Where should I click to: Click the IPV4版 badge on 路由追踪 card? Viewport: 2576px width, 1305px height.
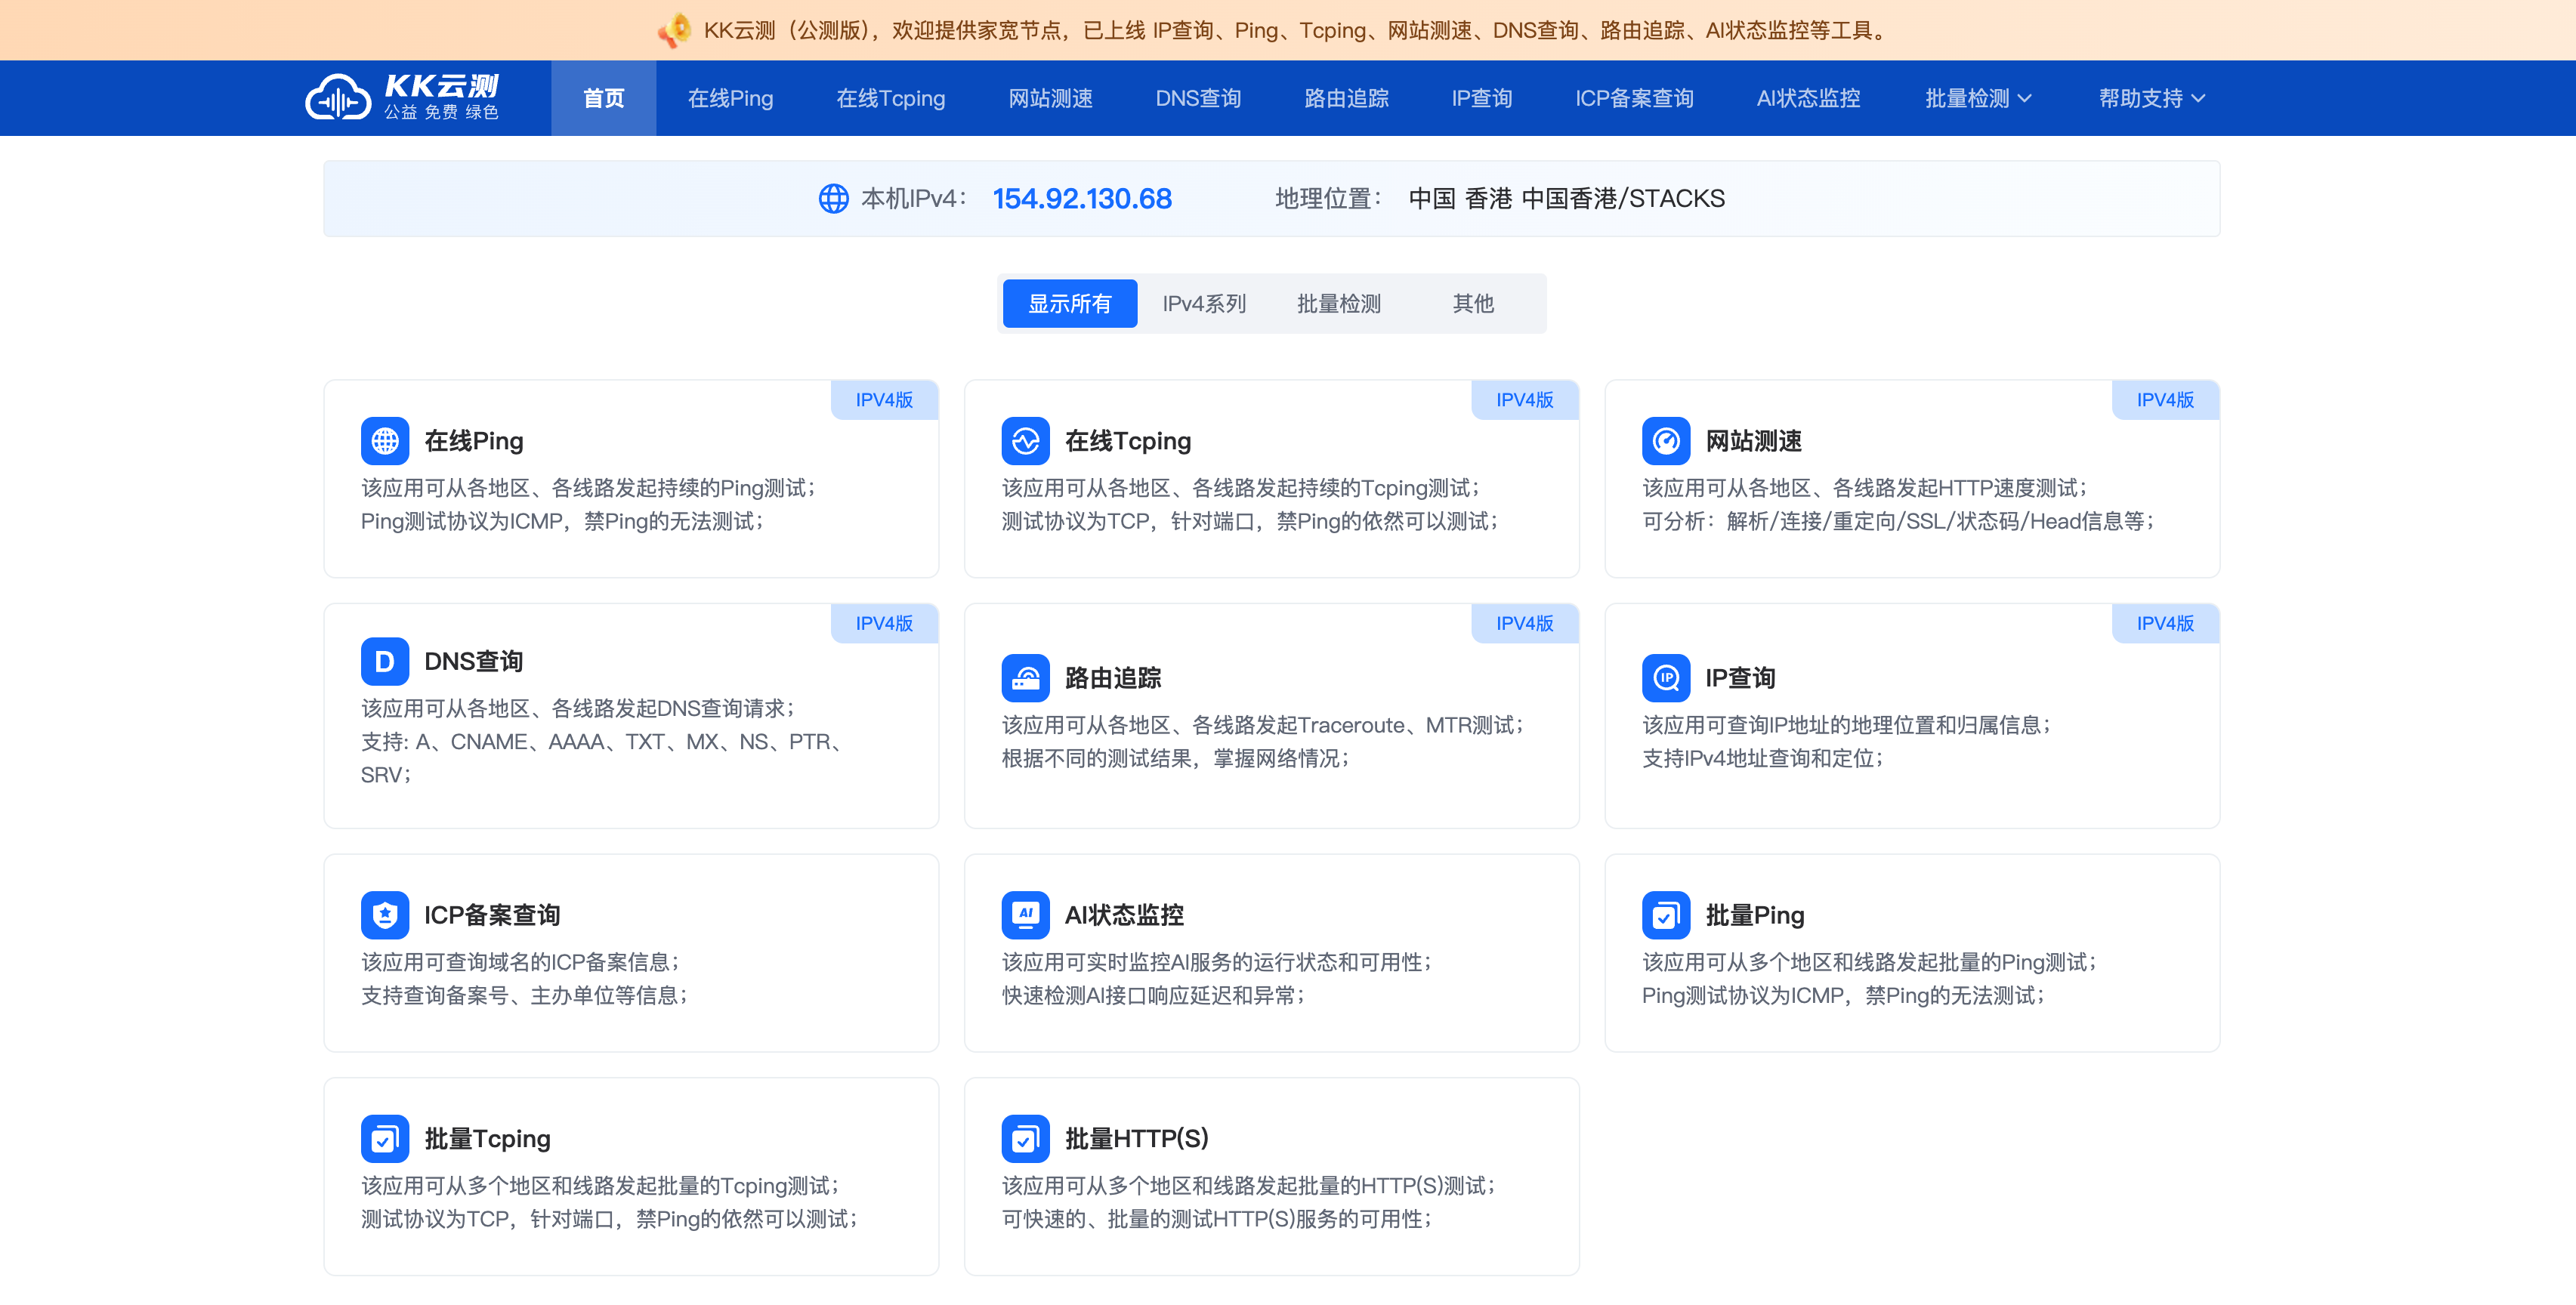(x=1525, y=623)
